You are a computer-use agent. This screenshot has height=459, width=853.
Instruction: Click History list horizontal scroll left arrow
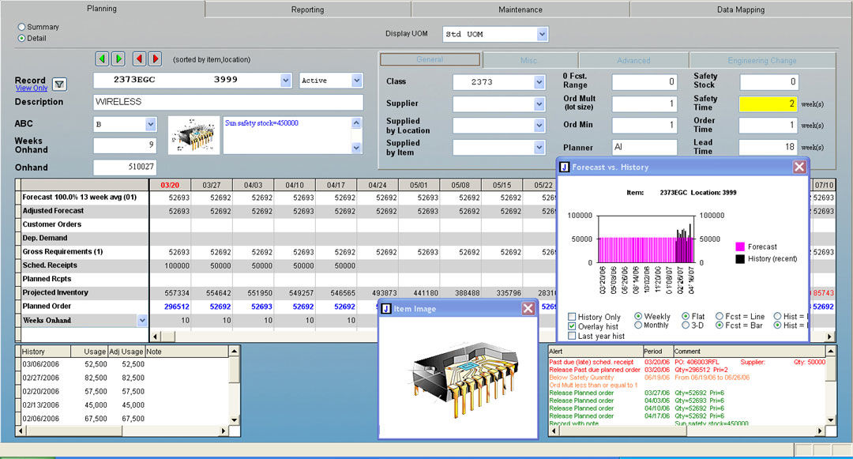(21, 431)
